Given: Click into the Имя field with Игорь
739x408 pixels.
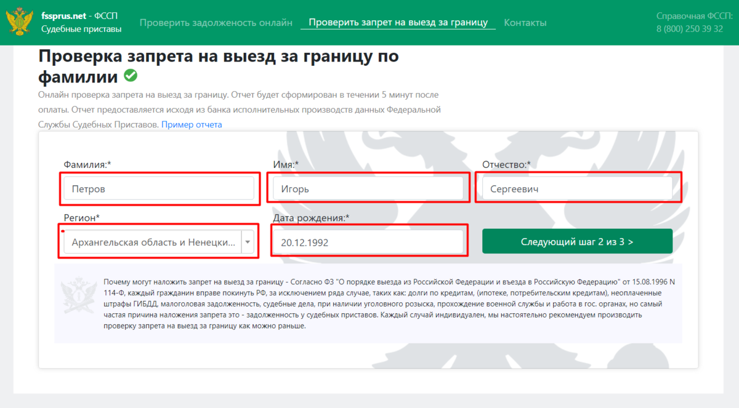Looking at the screenshot, I should [368, 189].
